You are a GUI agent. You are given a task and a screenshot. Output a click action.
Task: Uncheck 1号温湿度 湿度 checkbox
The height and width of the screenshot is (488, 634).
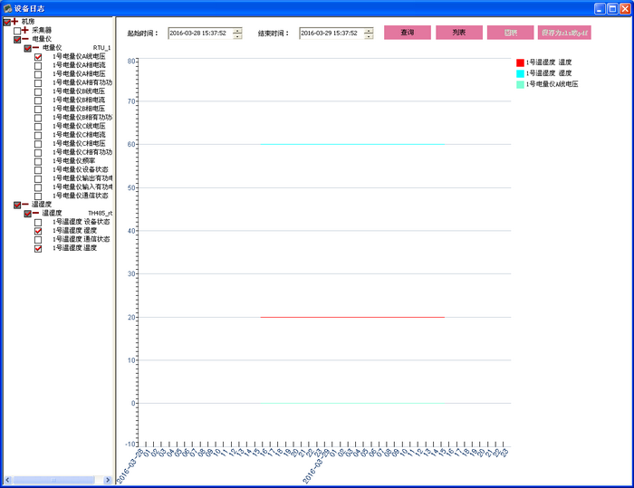[38, 231]
